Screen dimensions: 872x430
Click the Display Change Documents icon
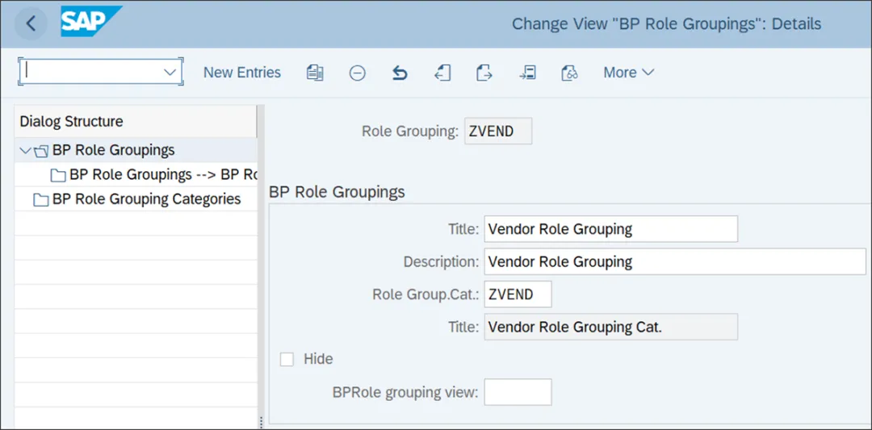tap(569, 73)
